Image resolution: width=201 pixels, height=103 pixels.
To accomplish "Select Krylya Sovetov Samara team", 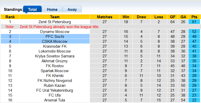I will [x=55, y=56].
